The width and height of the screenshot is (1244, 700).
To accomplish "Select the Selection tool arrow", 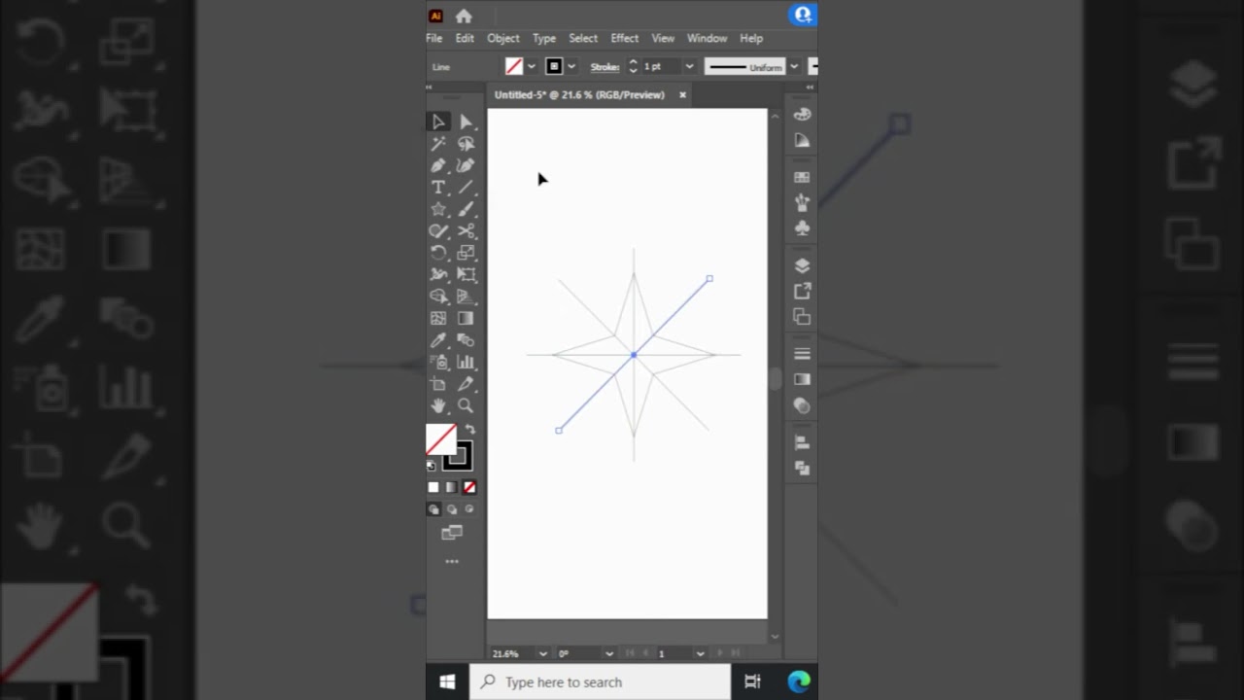I will pyautogui.click(x=438, y=122).
